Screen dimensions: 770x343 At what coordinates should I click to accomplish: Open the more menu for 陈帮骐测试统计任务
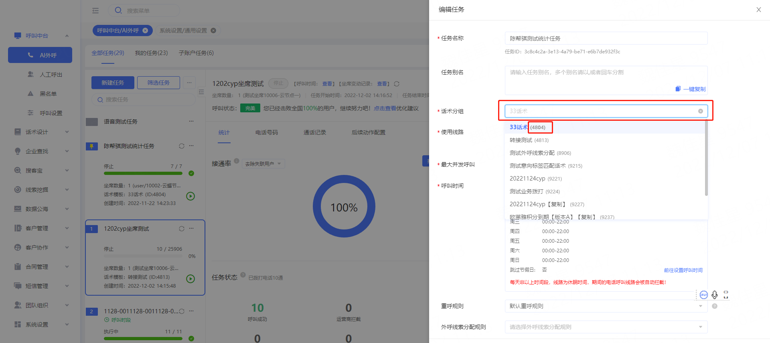191,146
